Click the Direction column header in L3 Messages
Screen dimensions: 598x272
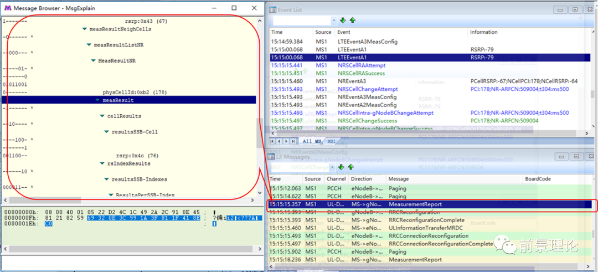click(367, 179)
